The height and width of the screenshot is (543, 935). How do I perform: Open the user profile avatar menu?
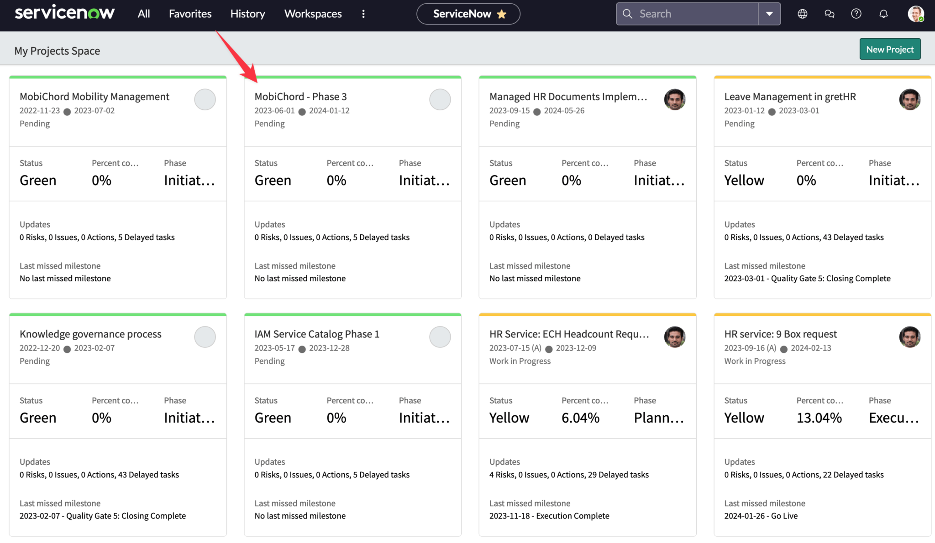tap(915, 14)
